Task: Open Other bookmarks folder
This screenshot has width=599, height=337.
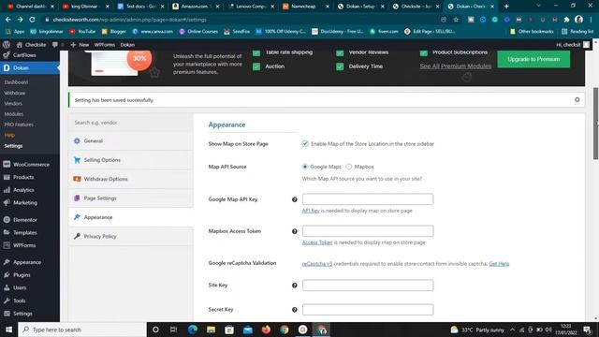Action: click(532, 31)
